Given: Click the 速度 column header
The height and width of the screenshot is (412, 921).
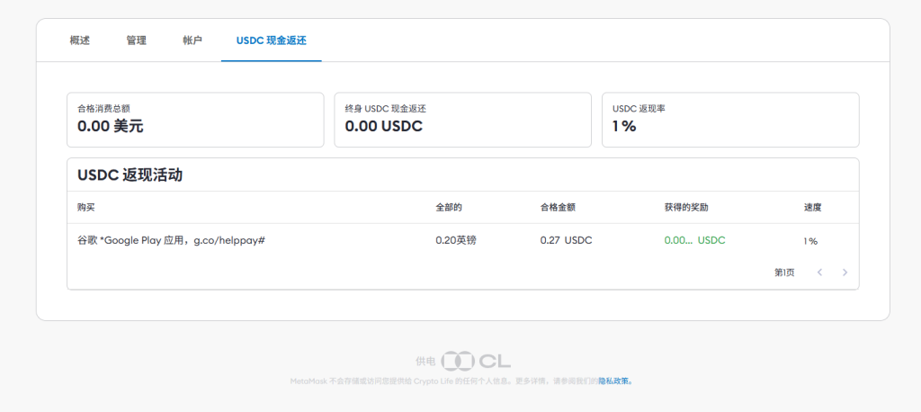Looking at the screenshot, I should click(x=812, y=207).
